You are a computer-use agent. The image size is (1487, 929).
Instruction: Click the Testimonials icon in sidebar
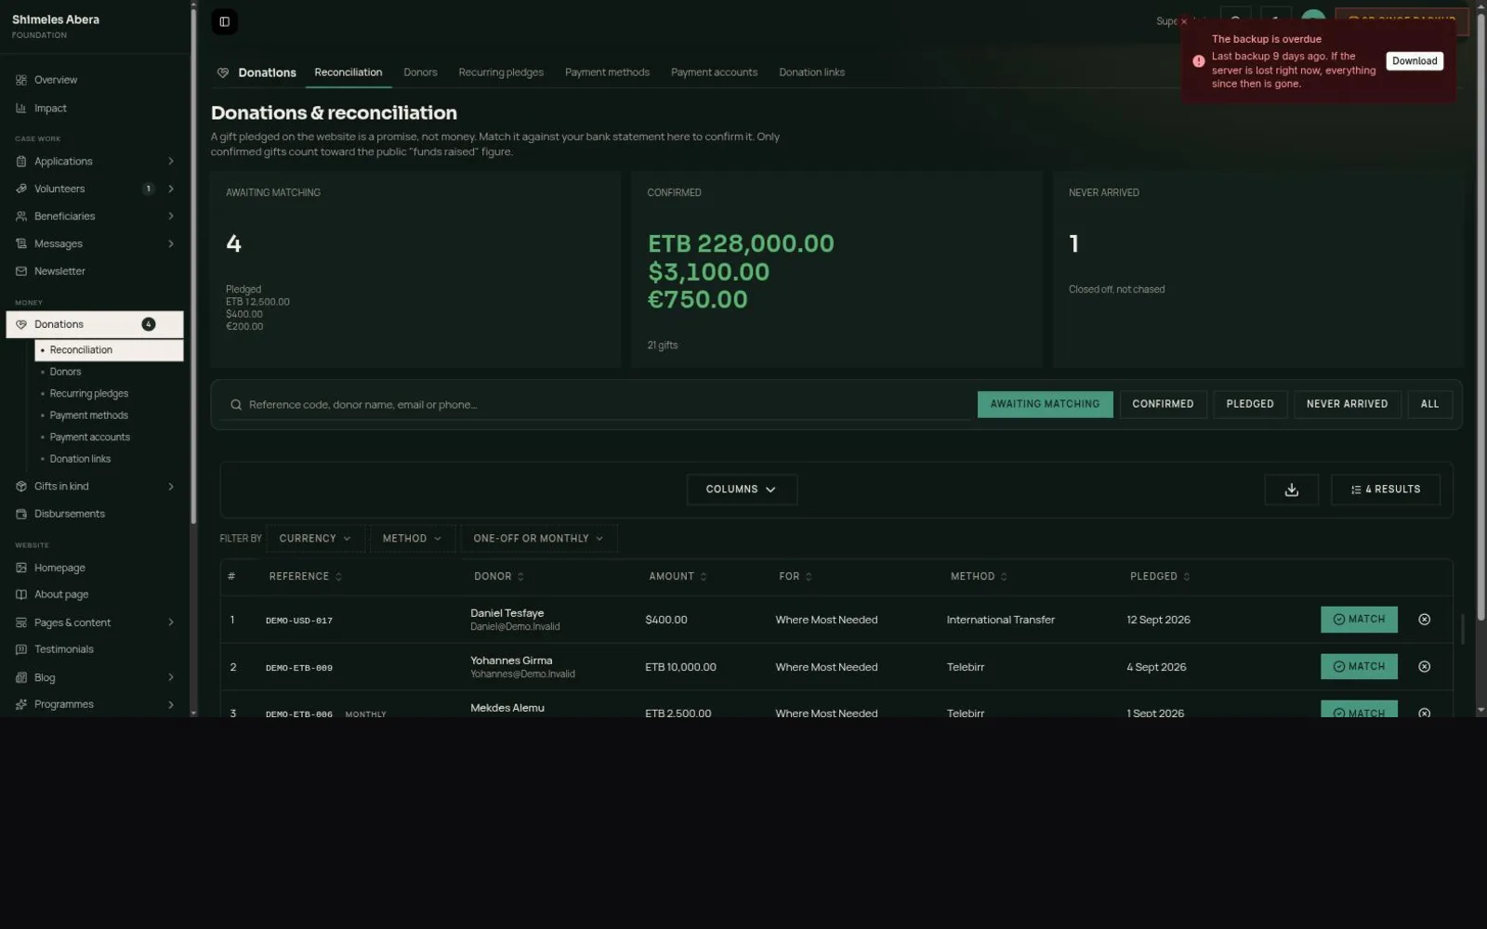tap(21, 649)
